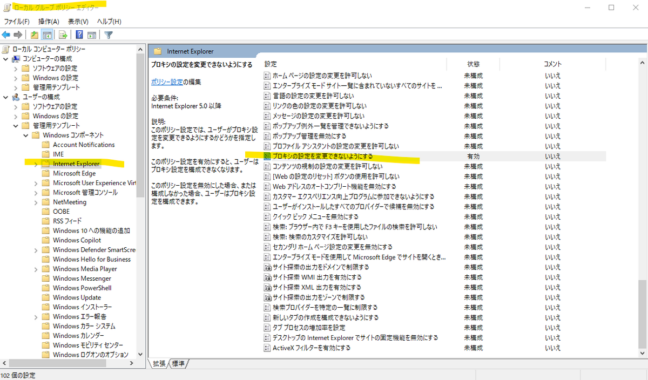Click the policy icon of プロキシの設定を変更できないようにする
This screenshot has height=380, width=648.
pos(267,156)
